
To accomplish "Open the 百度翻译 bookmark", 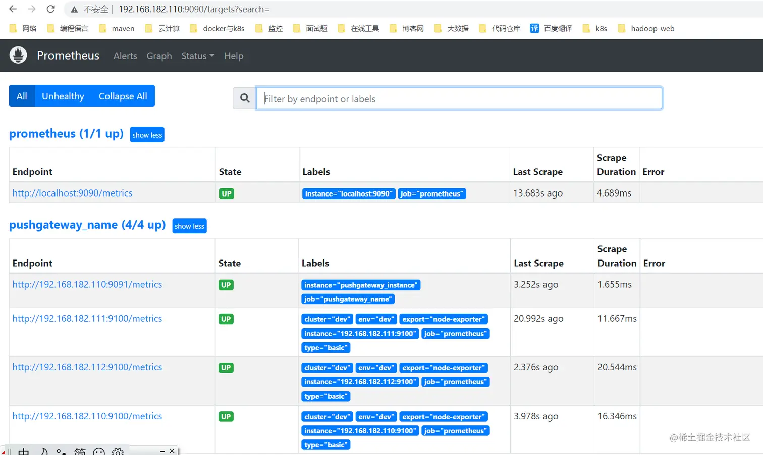I will pyautogui.click(x=551, y=28).
